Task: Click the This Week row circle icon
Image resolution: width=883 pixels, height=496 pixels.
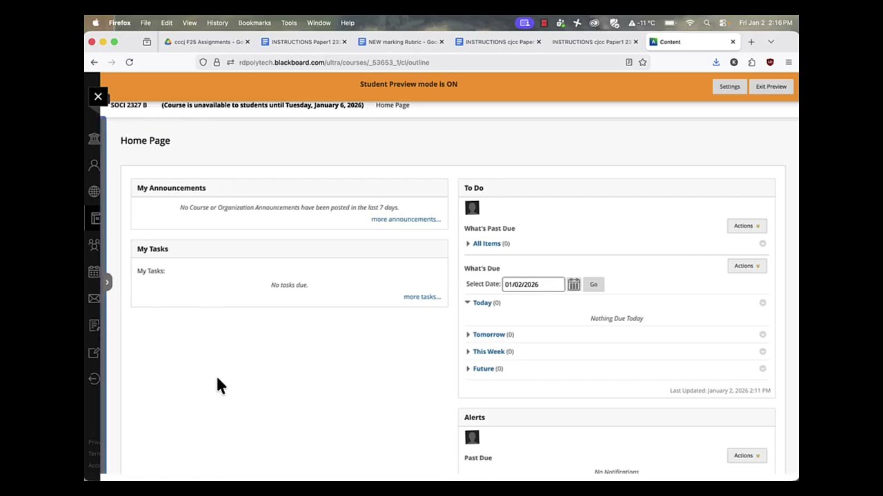Action: [762, 351]
